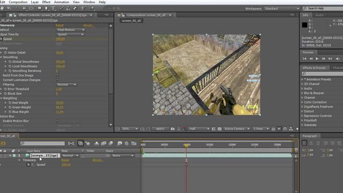
Task: Open the Filtering Normal dropdown
Action: pos(66,85)
